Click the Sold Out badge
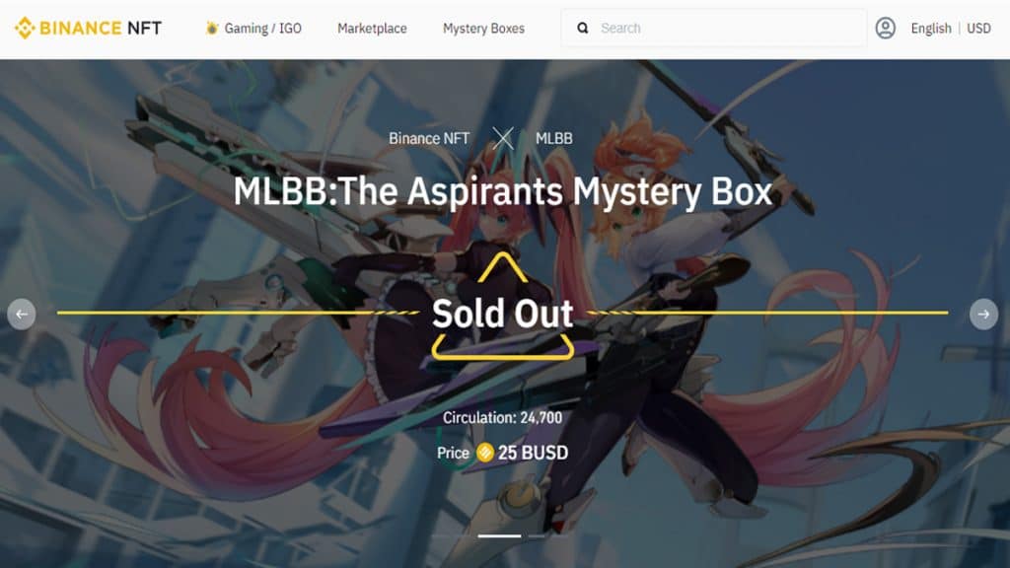1010x568 pixels. (x=502, y=314)
